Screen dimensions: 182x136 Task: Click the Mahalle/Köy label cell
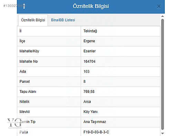[x=49, y=51]
